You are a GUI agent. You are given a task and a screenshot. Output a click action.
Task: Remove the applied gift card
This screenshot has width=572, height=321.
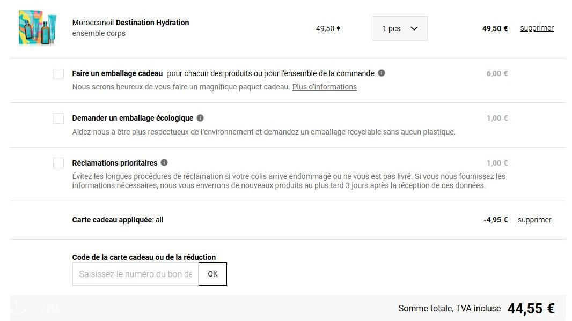534,220
